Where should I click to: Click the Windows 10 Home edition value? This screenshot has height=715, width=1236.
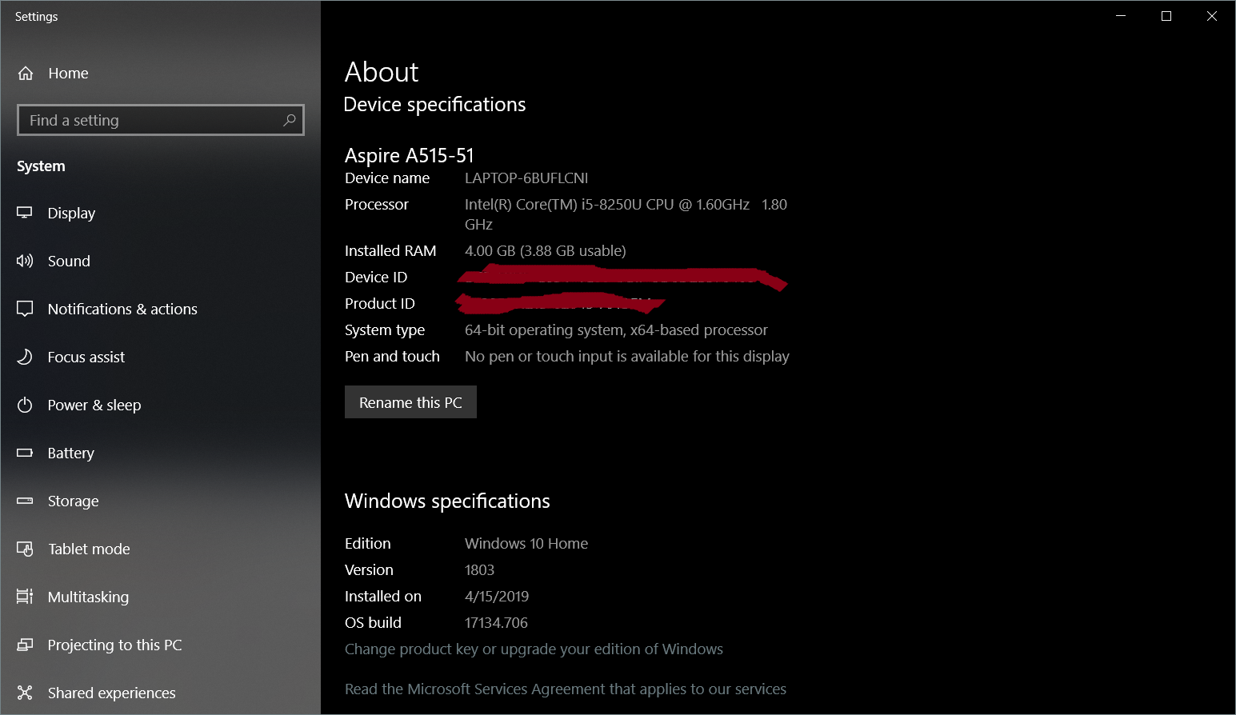tap(526, 544)
